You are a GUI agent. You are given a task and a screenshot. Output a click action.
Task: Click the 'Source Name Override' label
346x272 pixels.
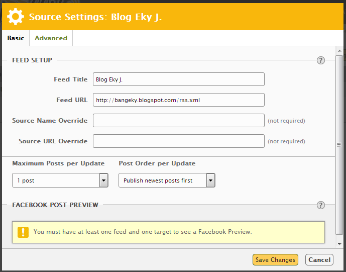click(50, 121)
